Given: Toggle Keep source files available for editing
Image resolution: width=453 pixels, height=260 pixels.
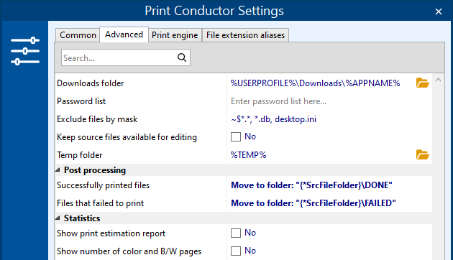Looking at the screenshot, I should [x=236, y=136].
